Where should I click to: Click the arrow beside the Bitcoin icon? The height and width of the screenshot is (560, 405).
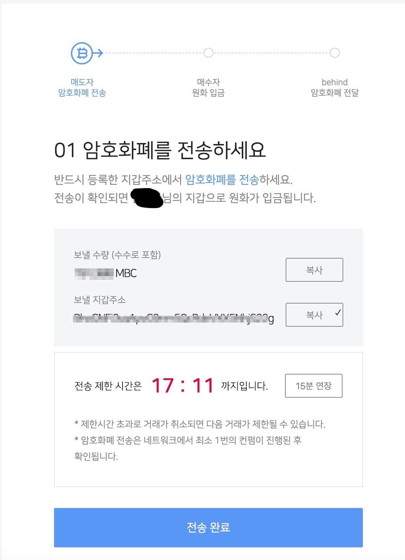click(98, 53)
